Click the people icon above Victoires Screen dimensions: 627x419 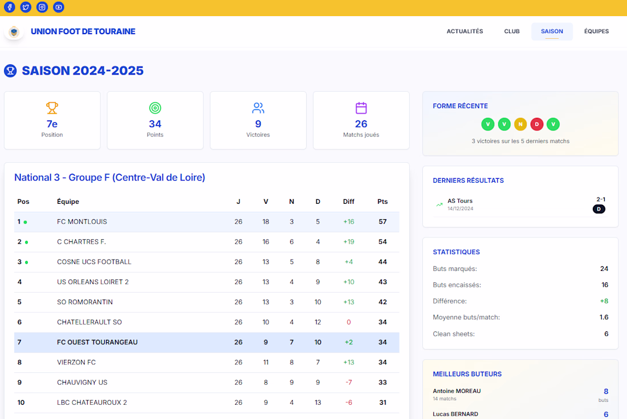click(258, 108)
